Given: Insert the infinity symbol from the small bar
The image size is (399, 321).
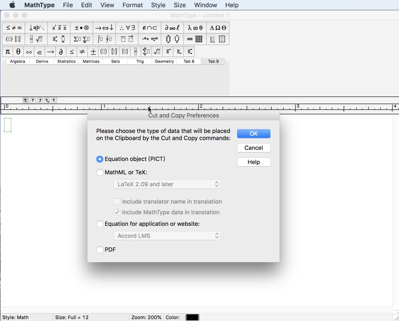Looking at the screenshot, I should pos(28,51).
